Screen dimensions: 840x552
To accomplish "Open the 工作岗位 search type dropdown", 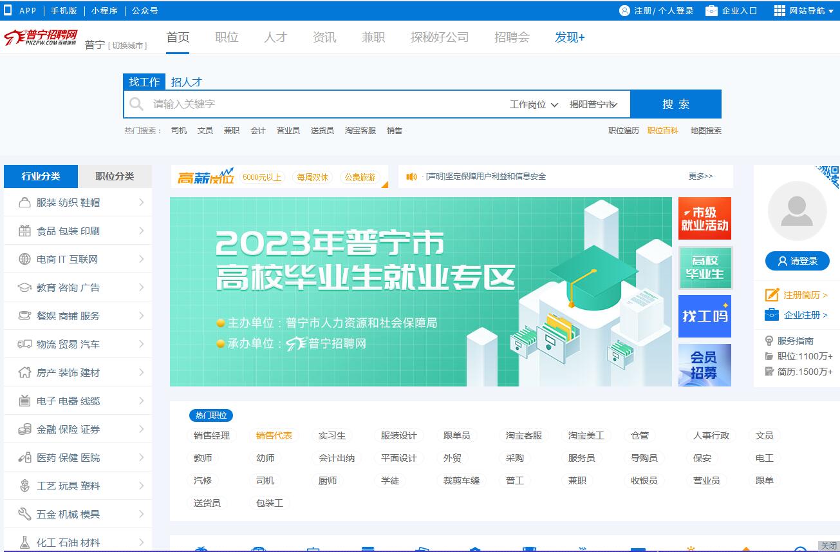I will (534, 104).
